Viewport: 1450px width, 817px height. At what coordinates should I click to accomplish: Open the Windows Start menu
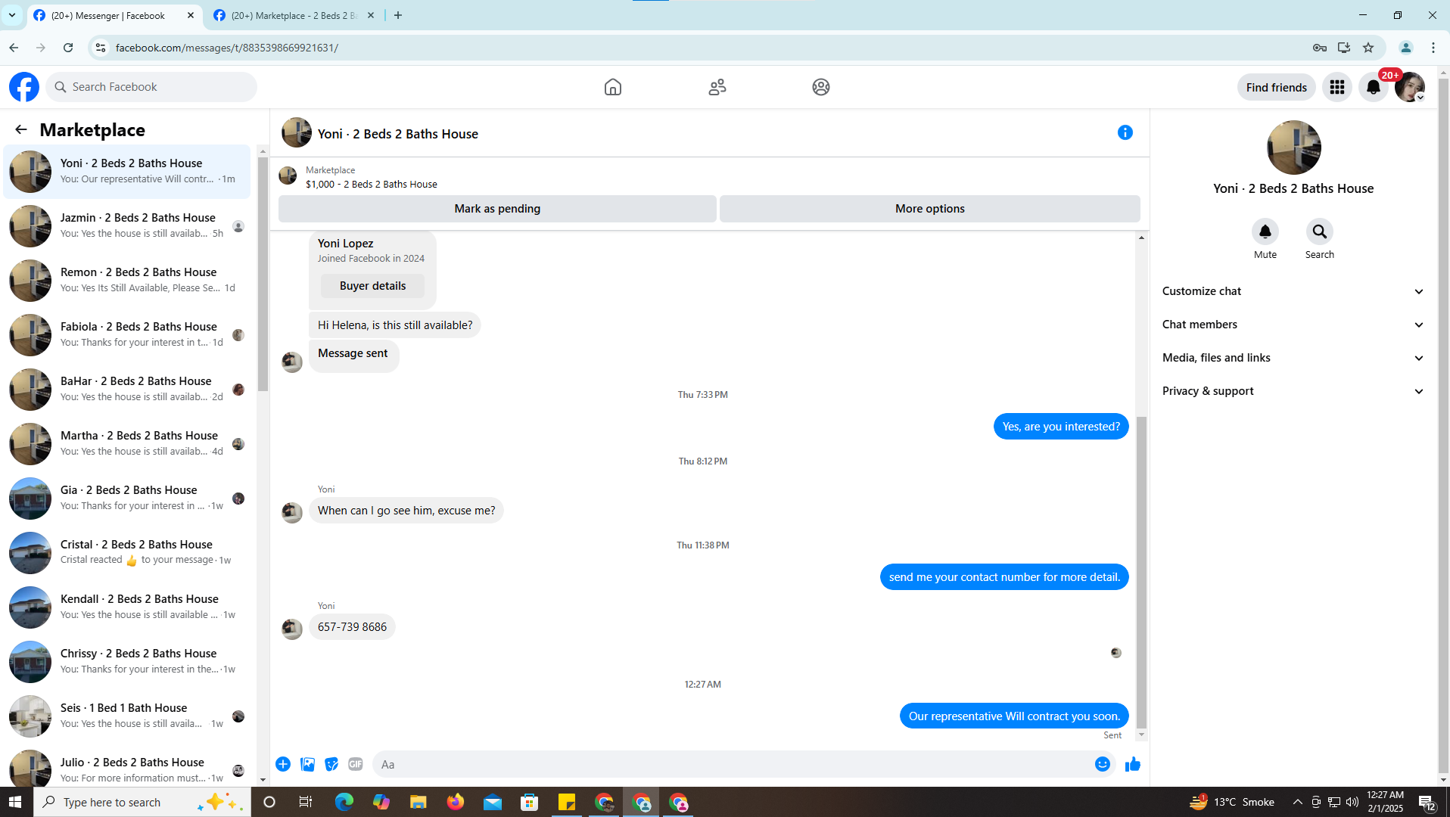pyautogui.click(x=15, y=802)
